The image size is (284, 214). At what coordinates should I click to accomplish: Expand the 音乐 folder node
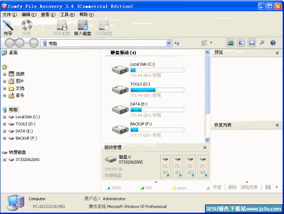pos(5,96)
